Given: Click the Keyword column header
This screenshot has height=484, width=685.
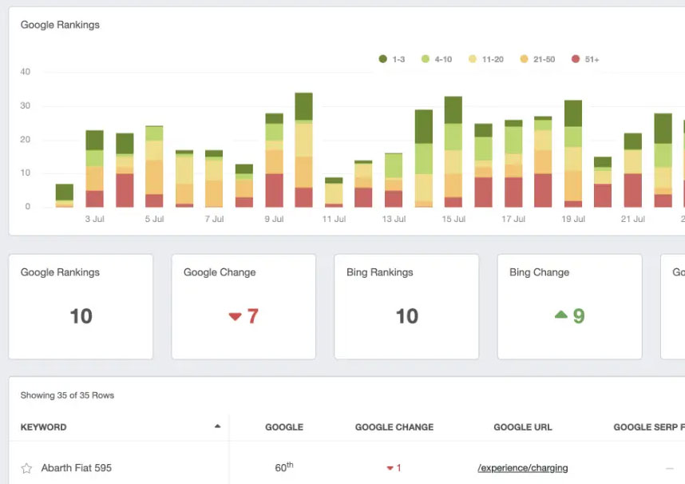Looking at the screenshot, I should (x=43, y=427).
